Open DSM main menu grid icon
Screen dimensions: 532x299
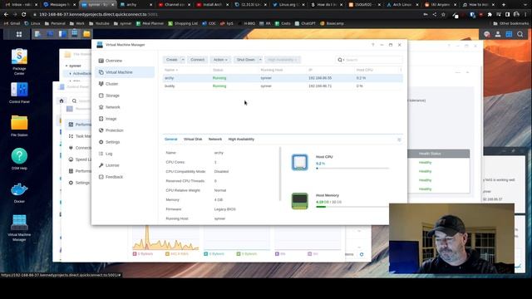19,34
